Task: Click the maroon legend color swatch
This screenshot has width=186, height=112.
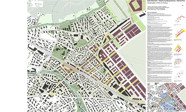Action: point(29,4)
